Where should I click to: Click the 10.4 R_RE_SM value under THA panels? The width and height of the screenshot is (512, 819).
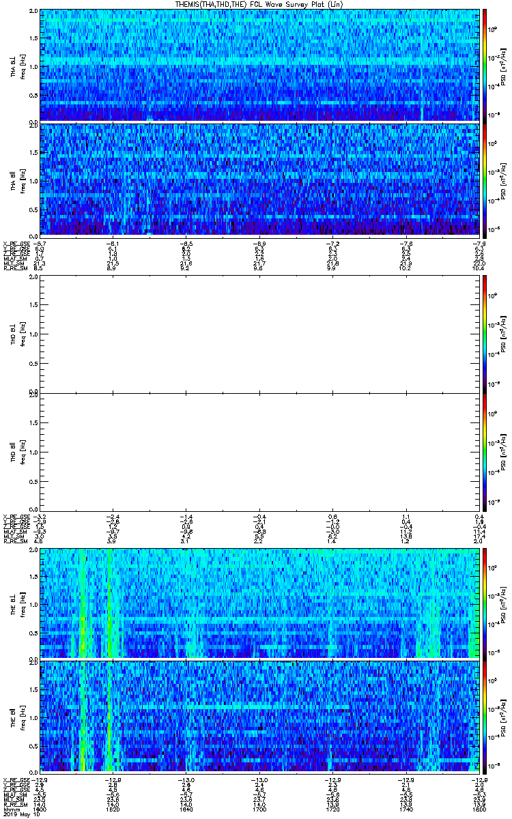(478, 269)
